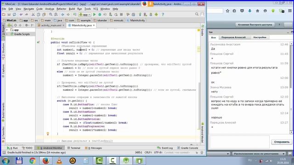
Task: Open Firefox downloads arrow icon
Action: point(250,11)
